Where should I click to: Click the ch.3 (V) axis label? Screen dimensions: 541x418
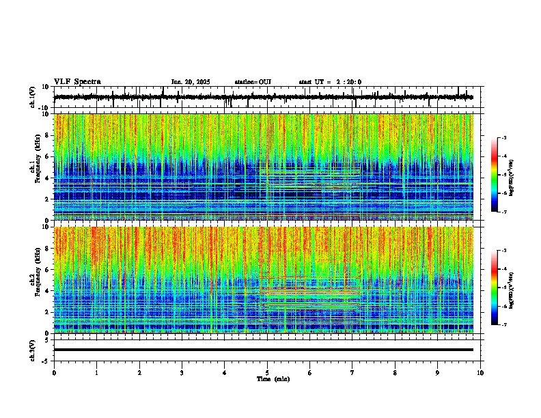tap(32, 350)
